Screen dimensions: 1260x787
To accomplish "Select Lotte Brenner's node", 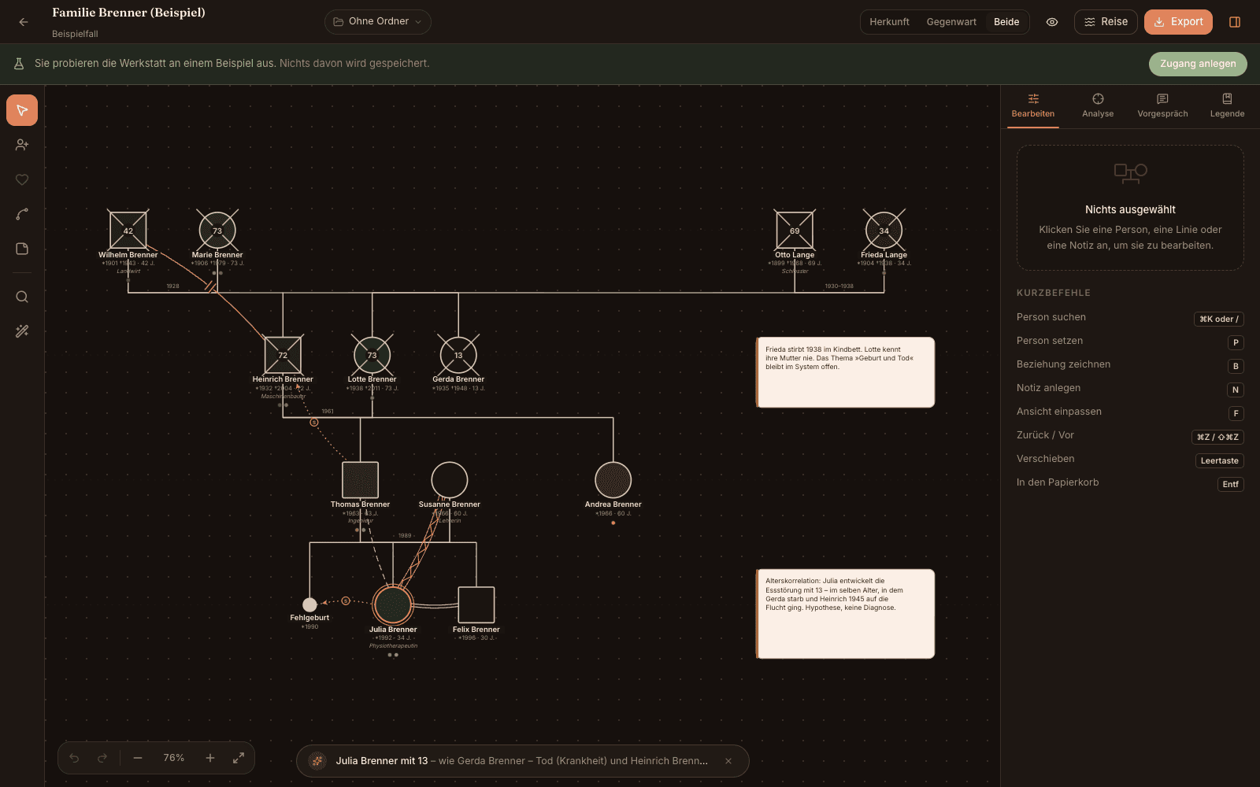I will coord(372,355).
